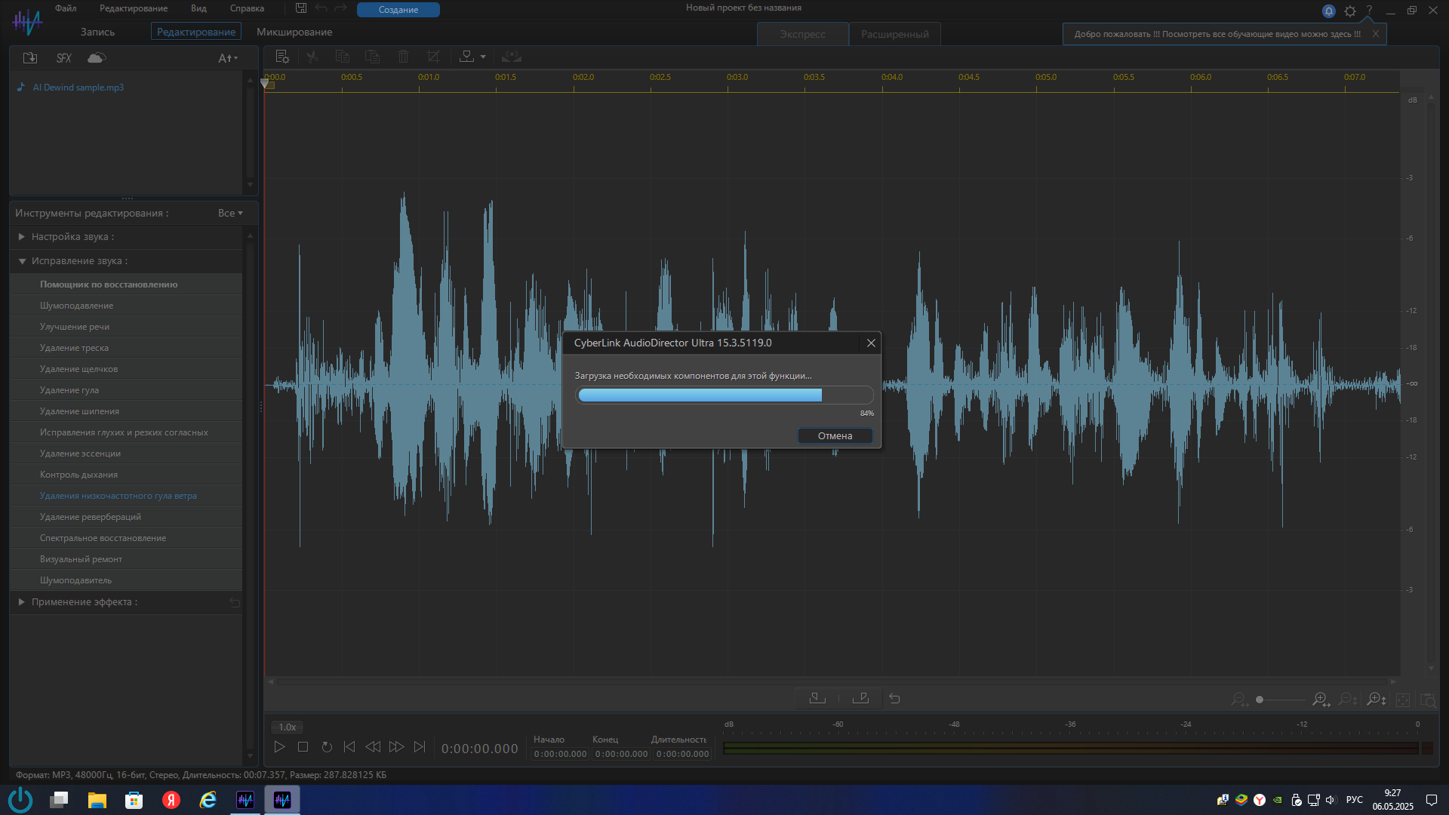Select the 'Экспресс' mode tab
The height and width of the screenshot is (815, 1449).
point(803,34)
